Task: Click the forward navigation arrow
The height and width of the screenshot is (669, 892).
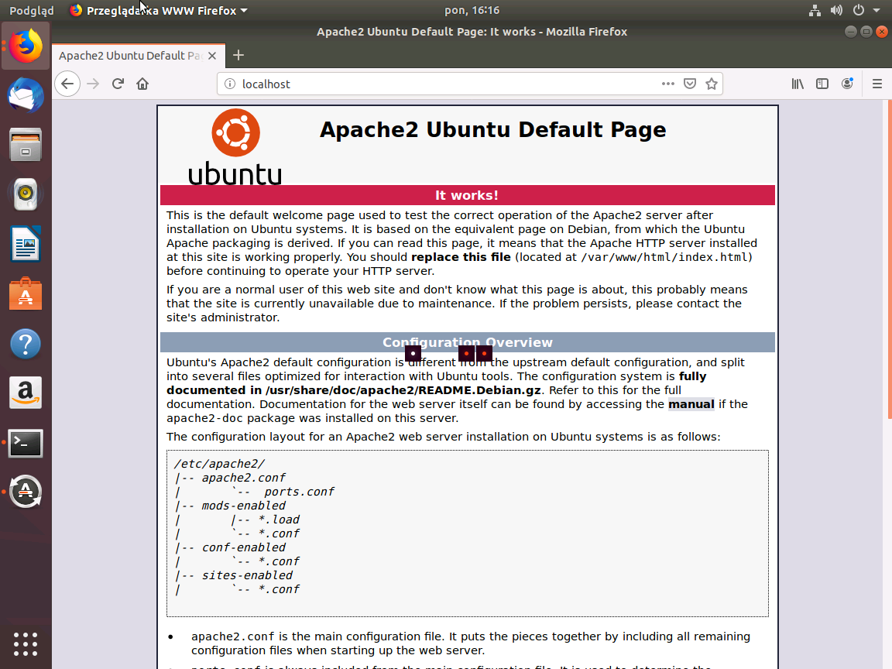Action: [x=93, y=84]
